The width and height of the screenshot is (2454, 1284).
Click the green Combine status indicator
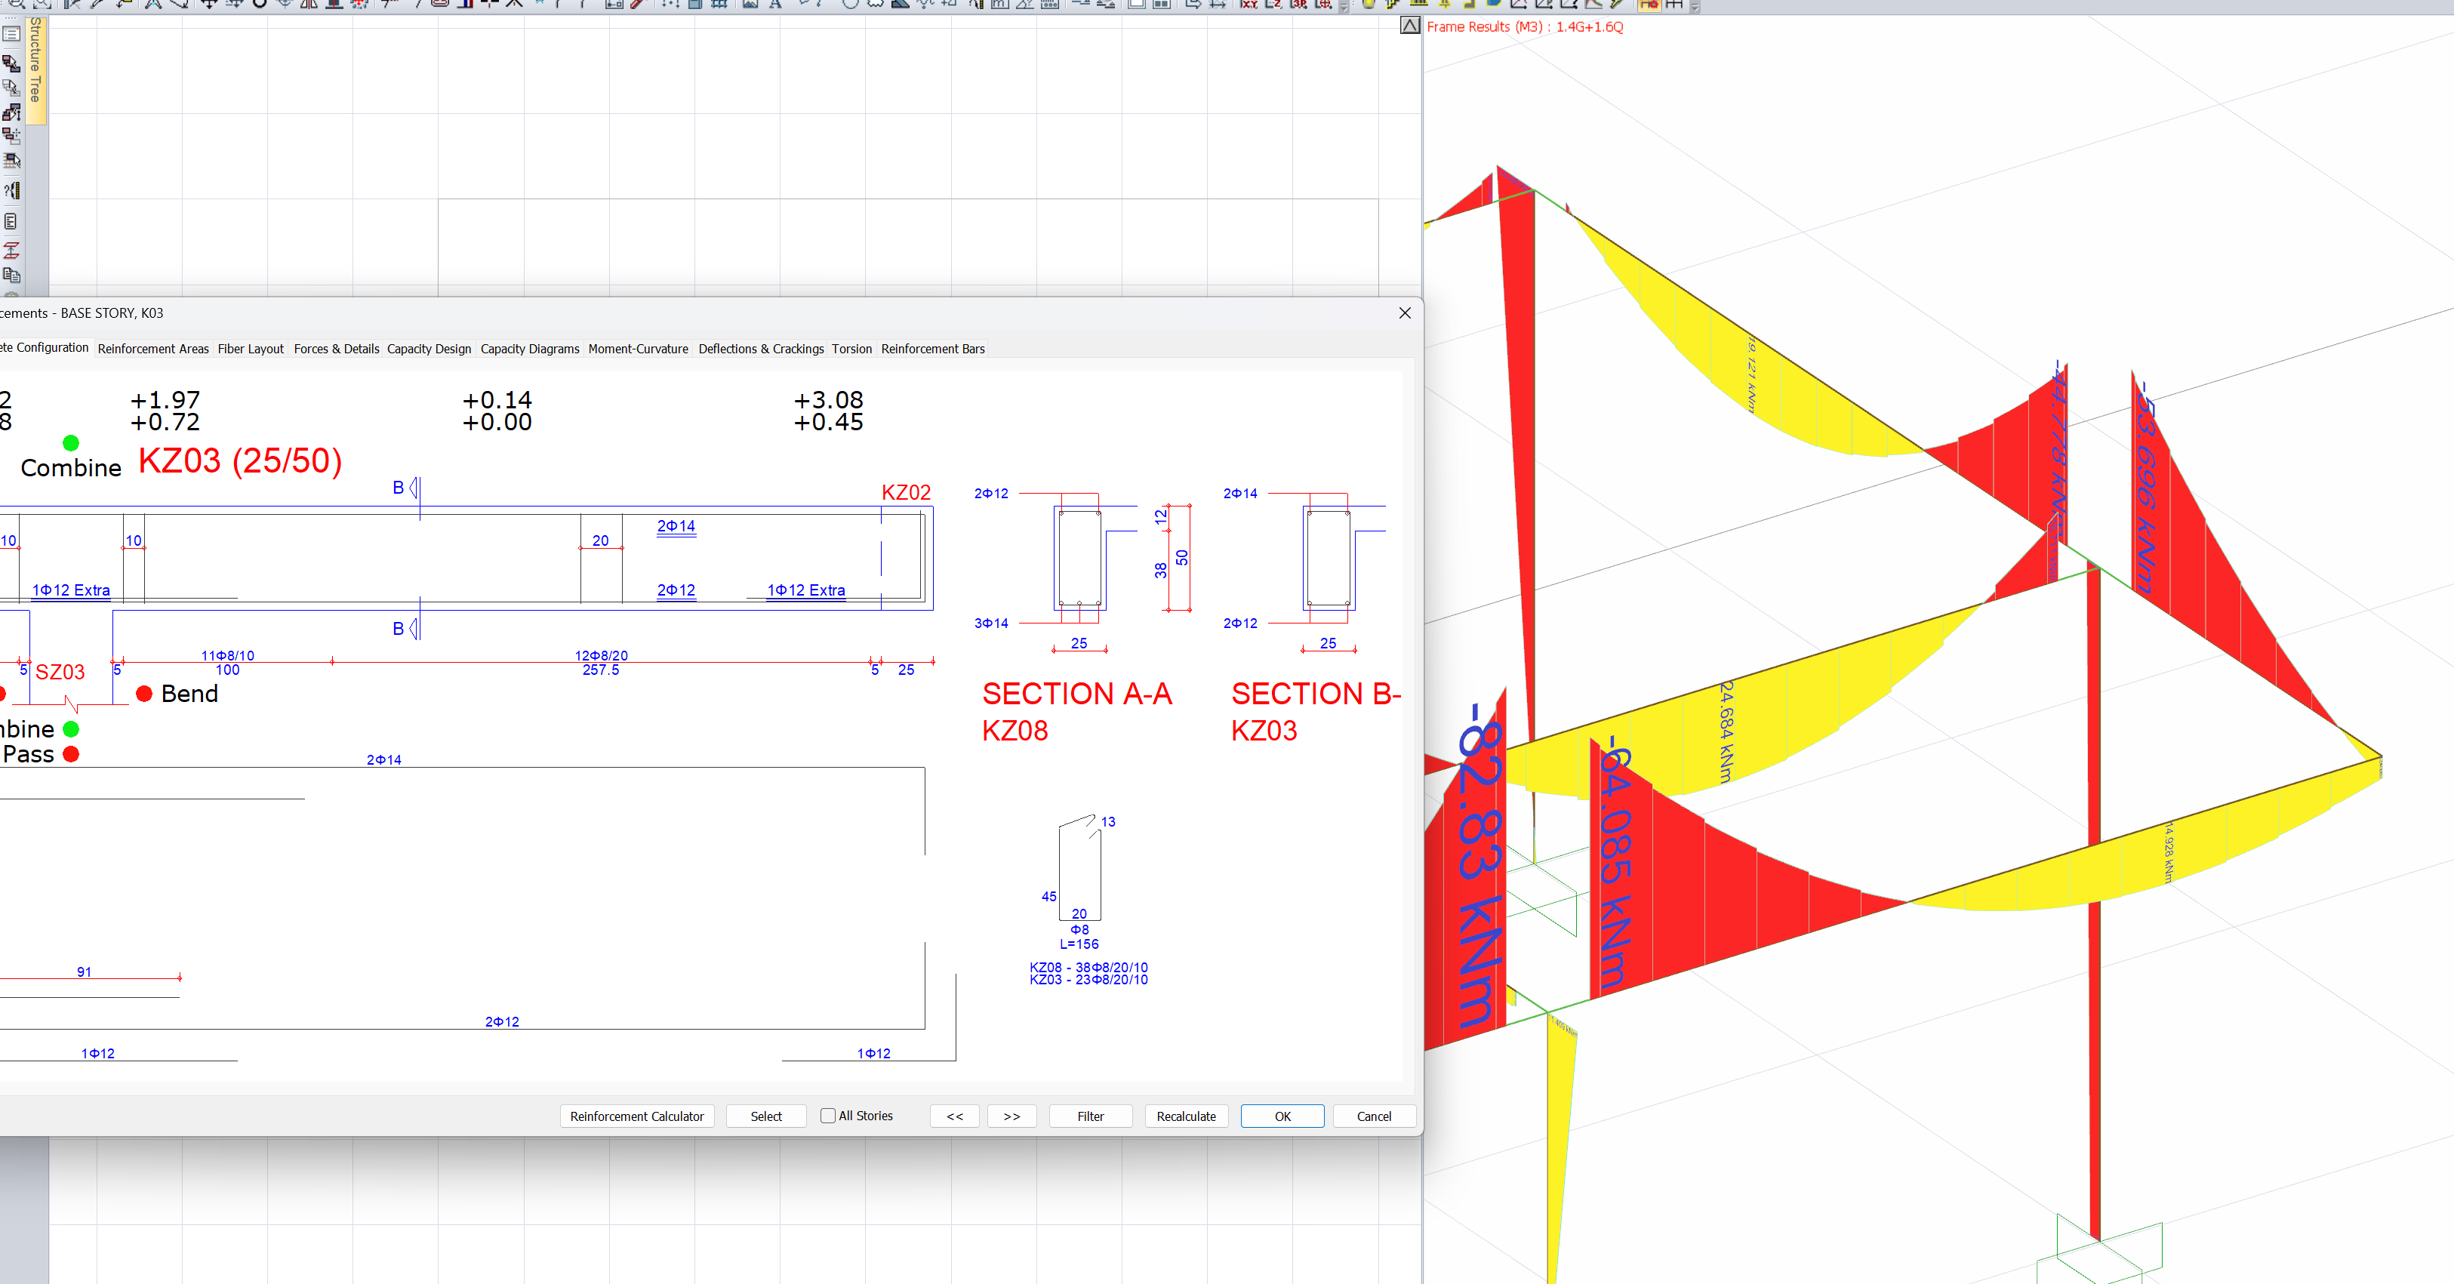click(70, 442)
